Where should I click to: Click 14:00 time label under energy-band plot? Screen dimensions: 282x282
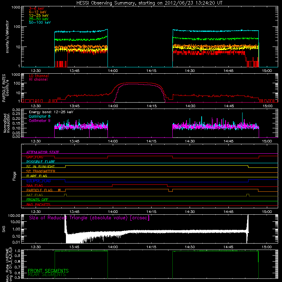[113, 71]
